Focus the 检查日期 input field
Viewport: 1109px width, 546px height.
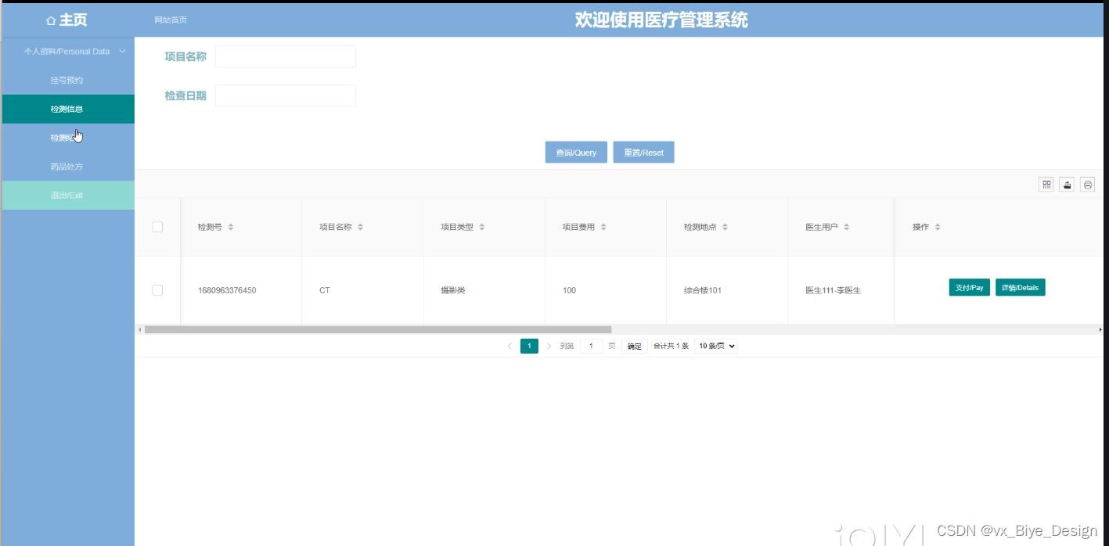(x=286, y=96)
